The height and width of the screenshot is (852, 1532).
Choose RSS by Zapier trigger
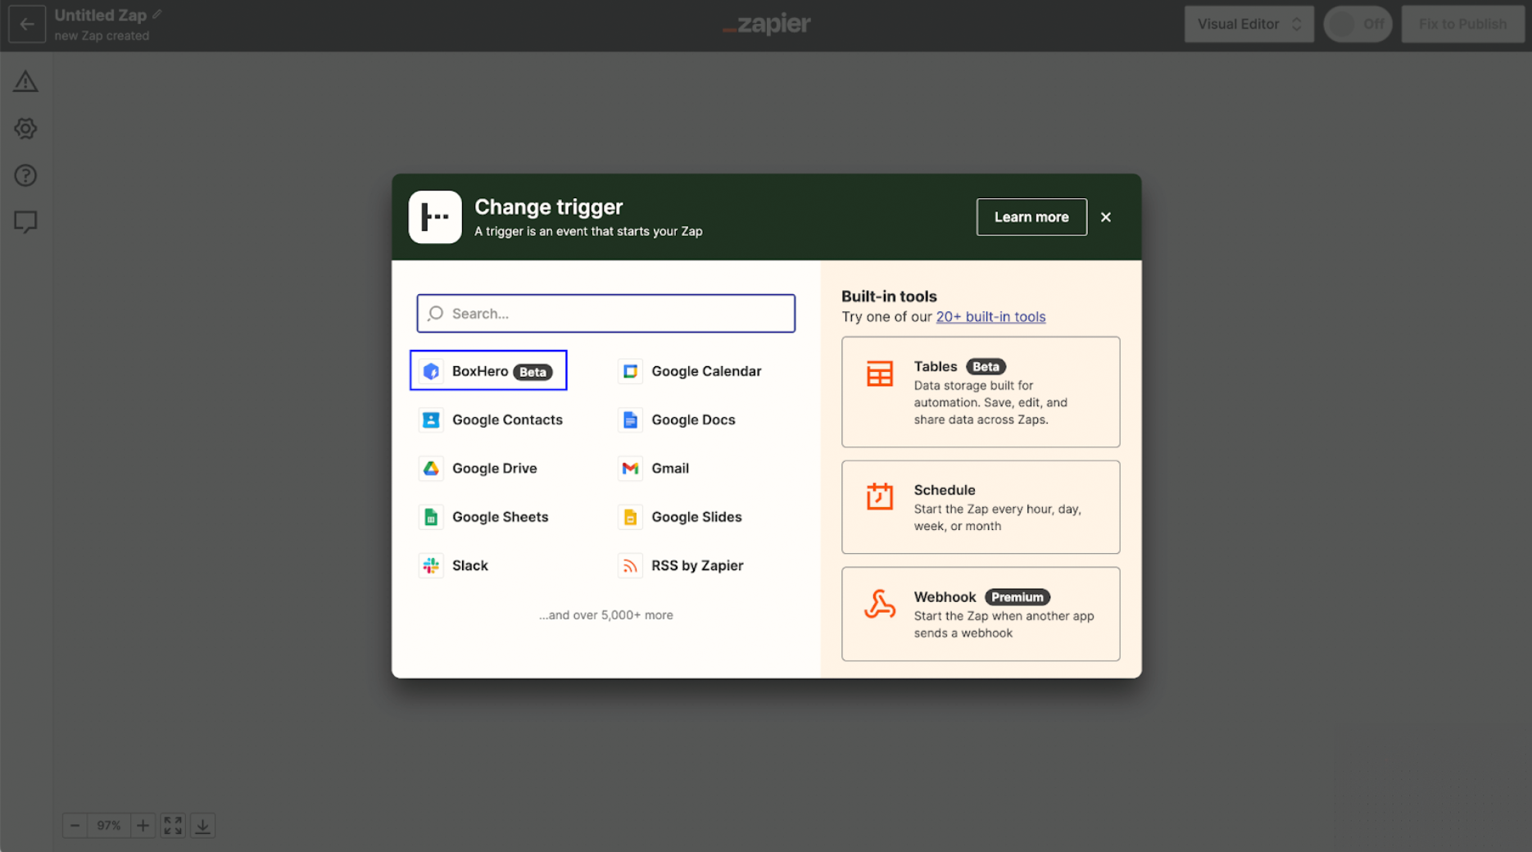[697, 565]
